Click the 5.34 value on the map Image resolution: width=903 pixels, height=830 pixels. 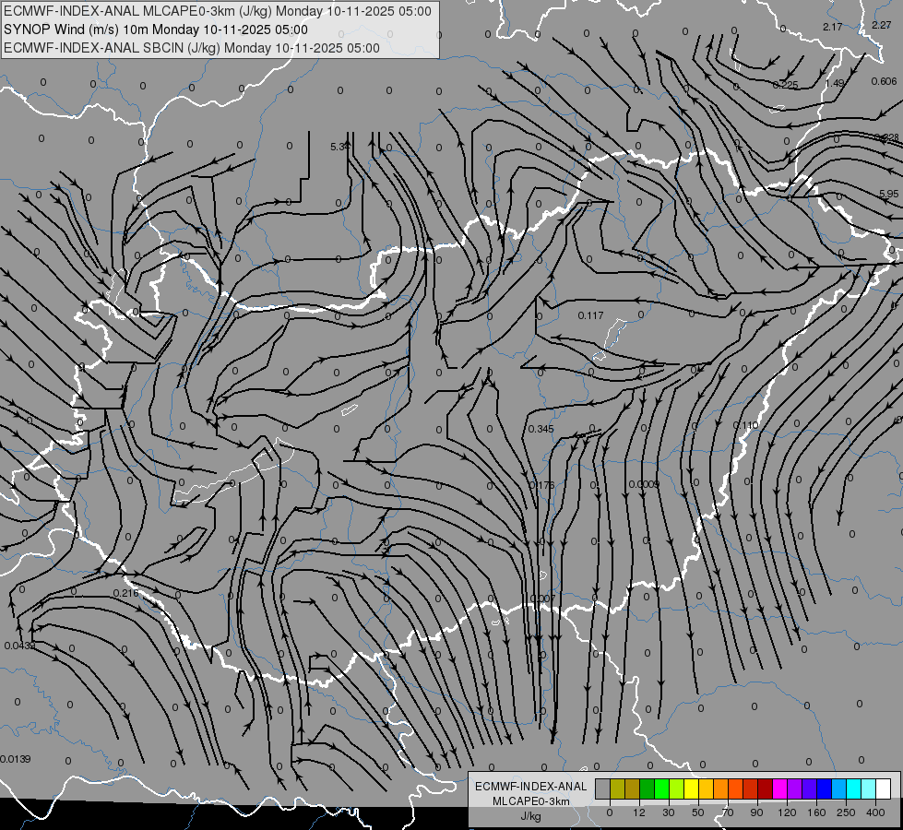click(339, 147)
